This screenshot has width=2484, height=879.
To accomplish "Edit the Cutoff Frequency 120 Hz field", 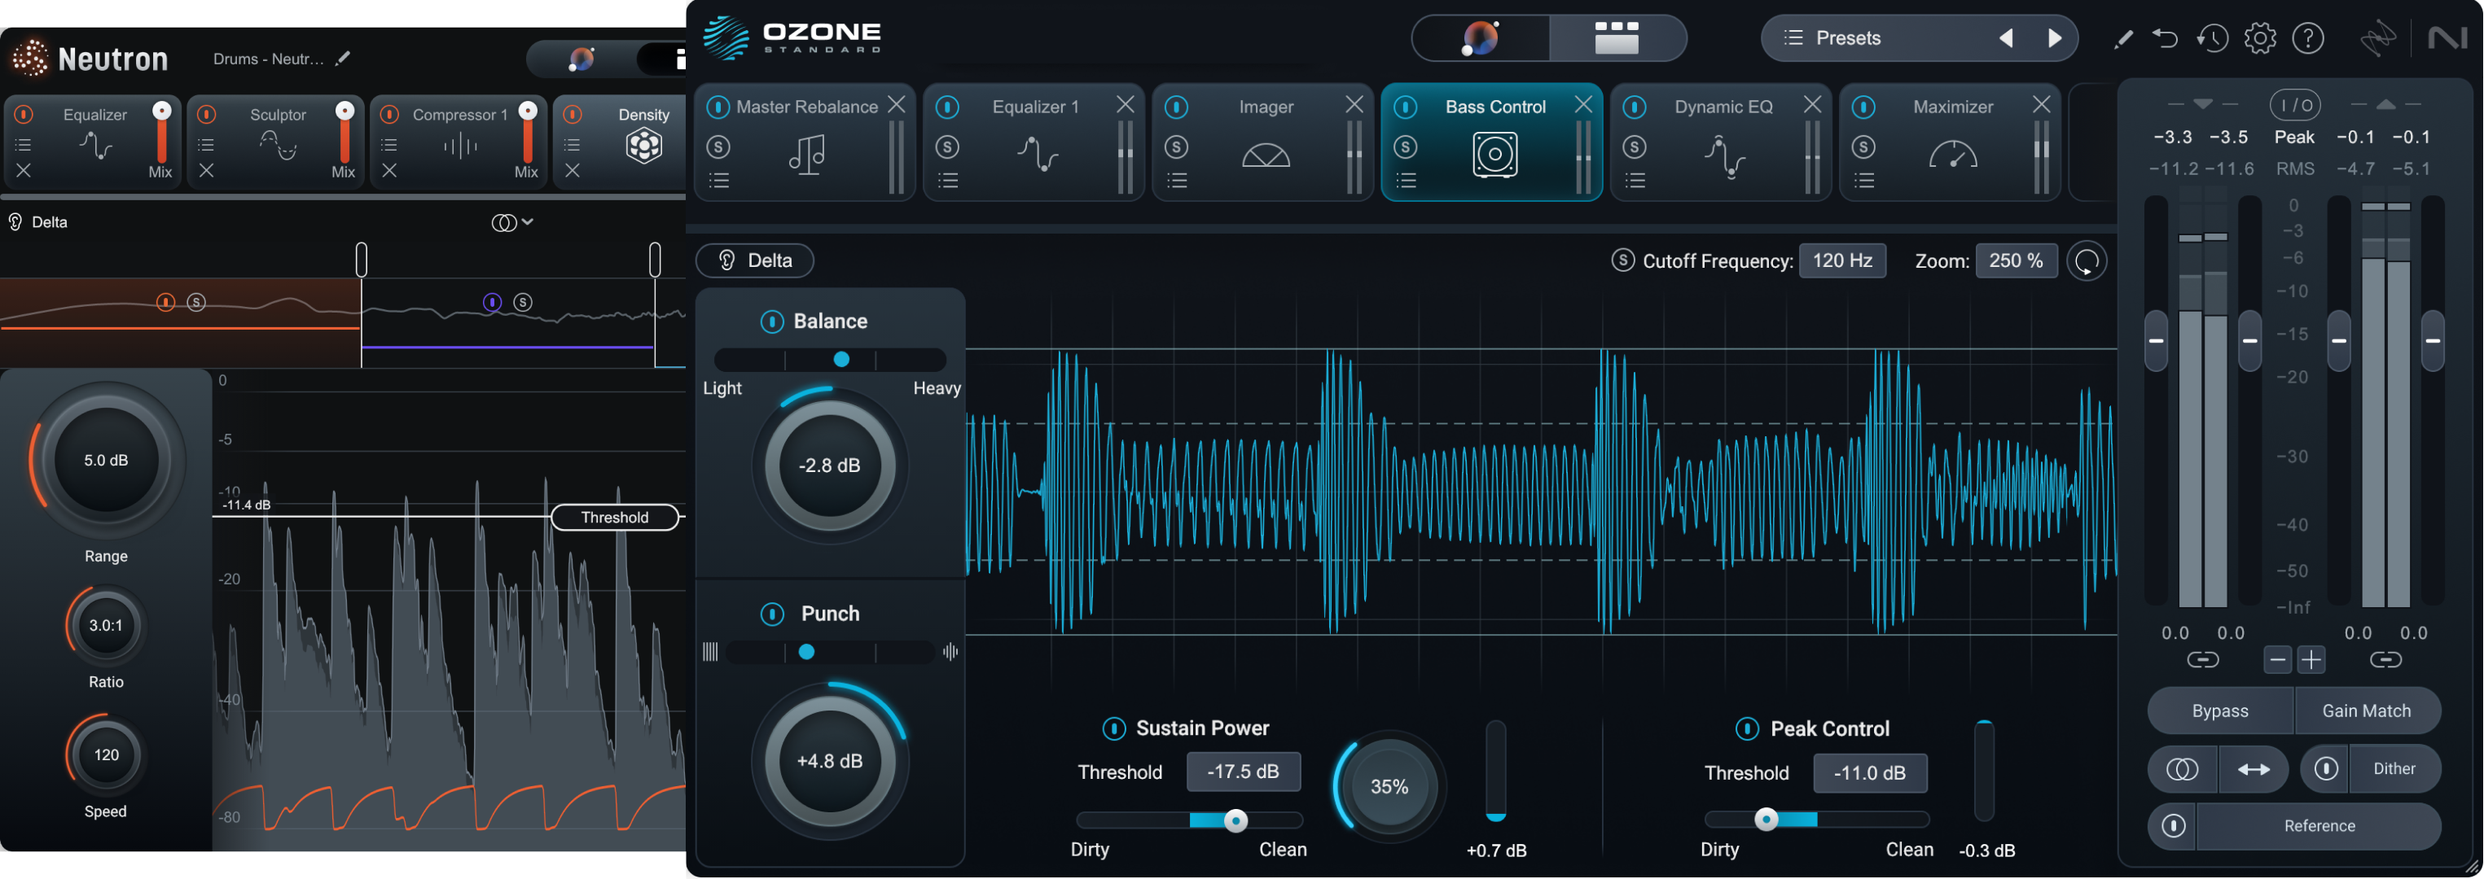I will point(1841,260).
